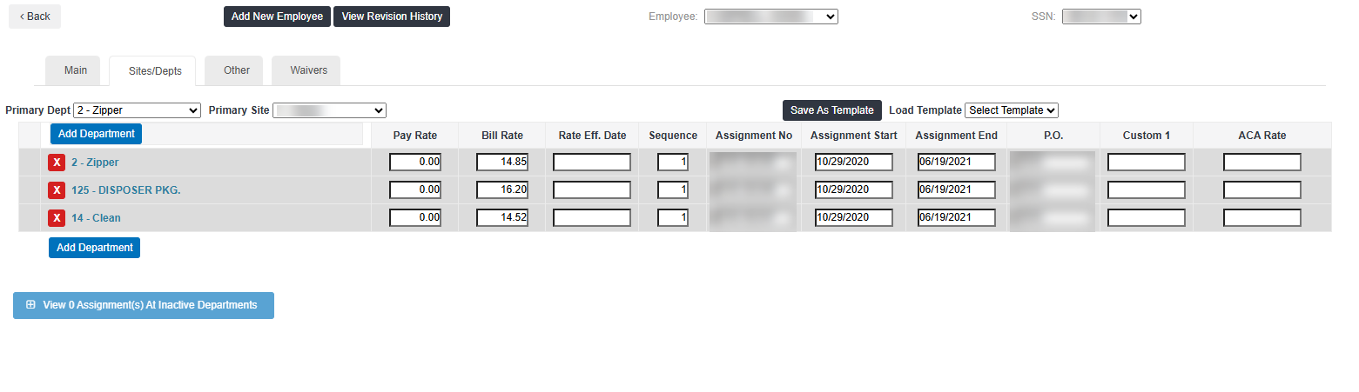Image resolution: width=1359 pixels, height=392 pixels.
Task: Open the 125 - DISPOSER PKG. link
Action: click(125, 190)
